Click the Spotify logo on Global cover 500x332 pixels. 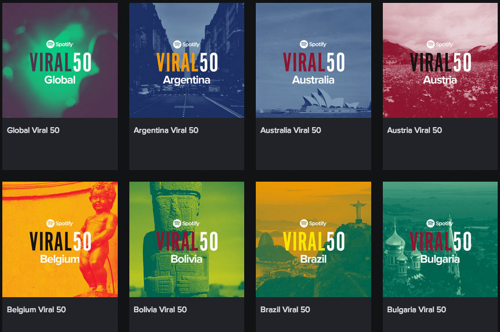[60, 44]
